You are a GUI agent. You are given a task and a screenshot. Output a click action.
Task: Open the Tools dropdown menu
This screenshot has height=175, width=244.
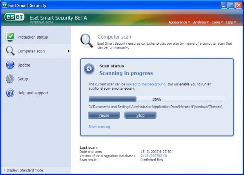[x=217, y=22]
